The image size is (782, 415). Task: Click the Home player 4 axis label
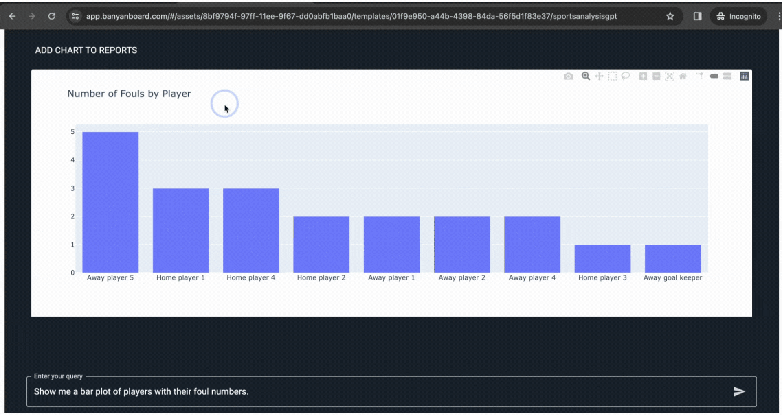[x=251, y=277]
